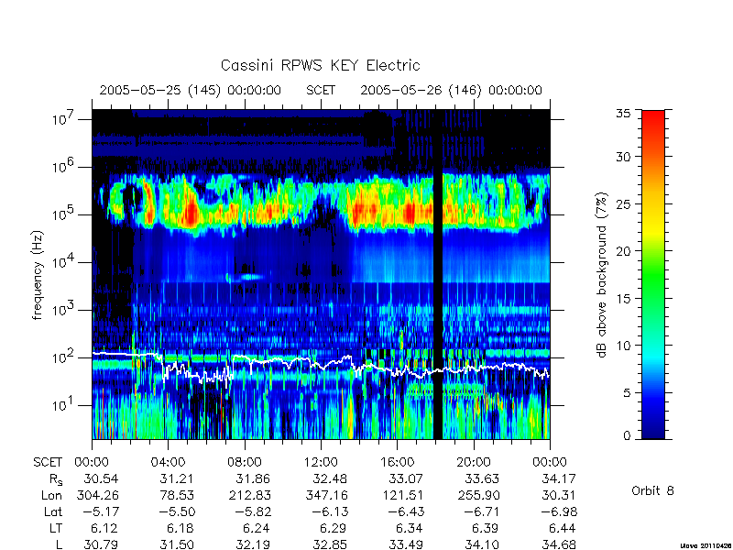Click the 'Lat' row label

click(53, 512)
